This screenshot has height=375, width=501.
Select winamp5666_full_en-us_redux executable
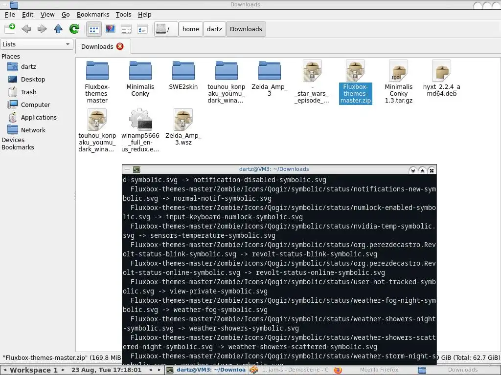pyautogui.click(x=140, y=130)
